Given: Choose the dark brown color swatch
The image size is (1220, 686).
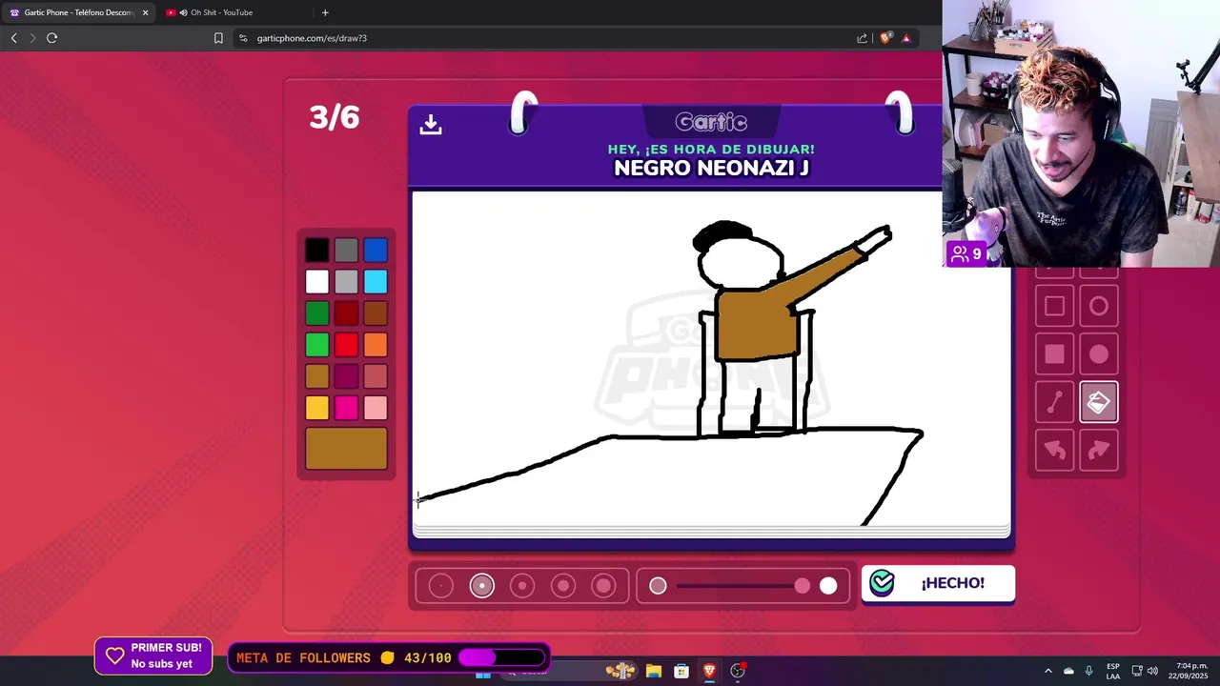Looking at the screenshot, I should pos(376,313).
